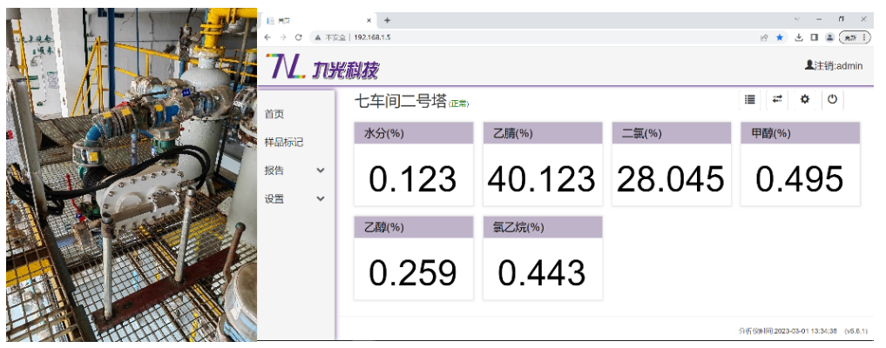Image resolution: width=886 pixels, height=348 pixels.
Task: Go back with the browser back arrow
Action: click(x=267, y=37)
